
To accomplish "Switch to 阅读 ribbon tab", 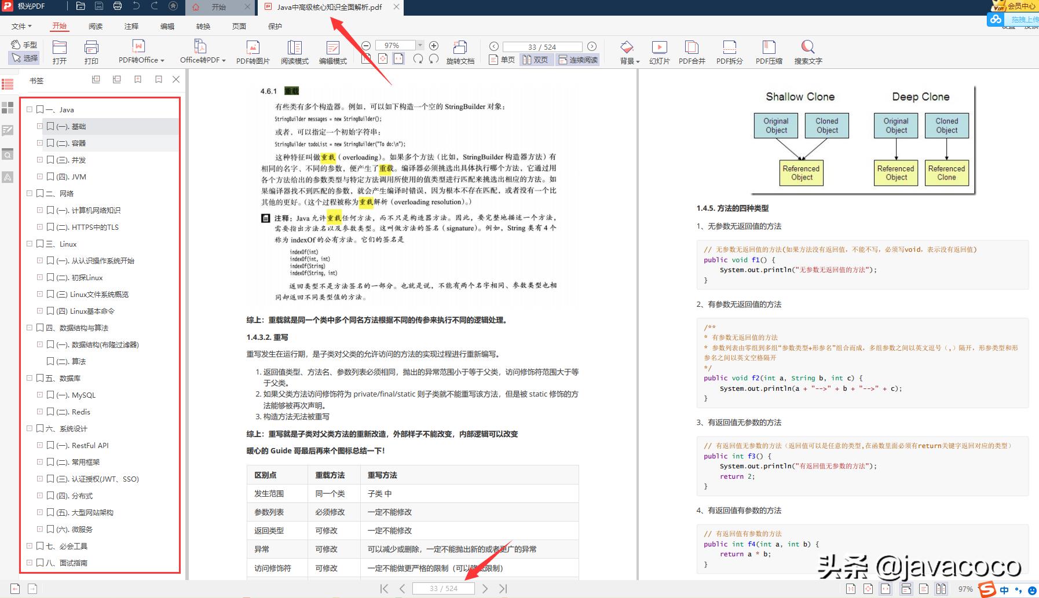I will pyautogui.click(x=96, y=26).
